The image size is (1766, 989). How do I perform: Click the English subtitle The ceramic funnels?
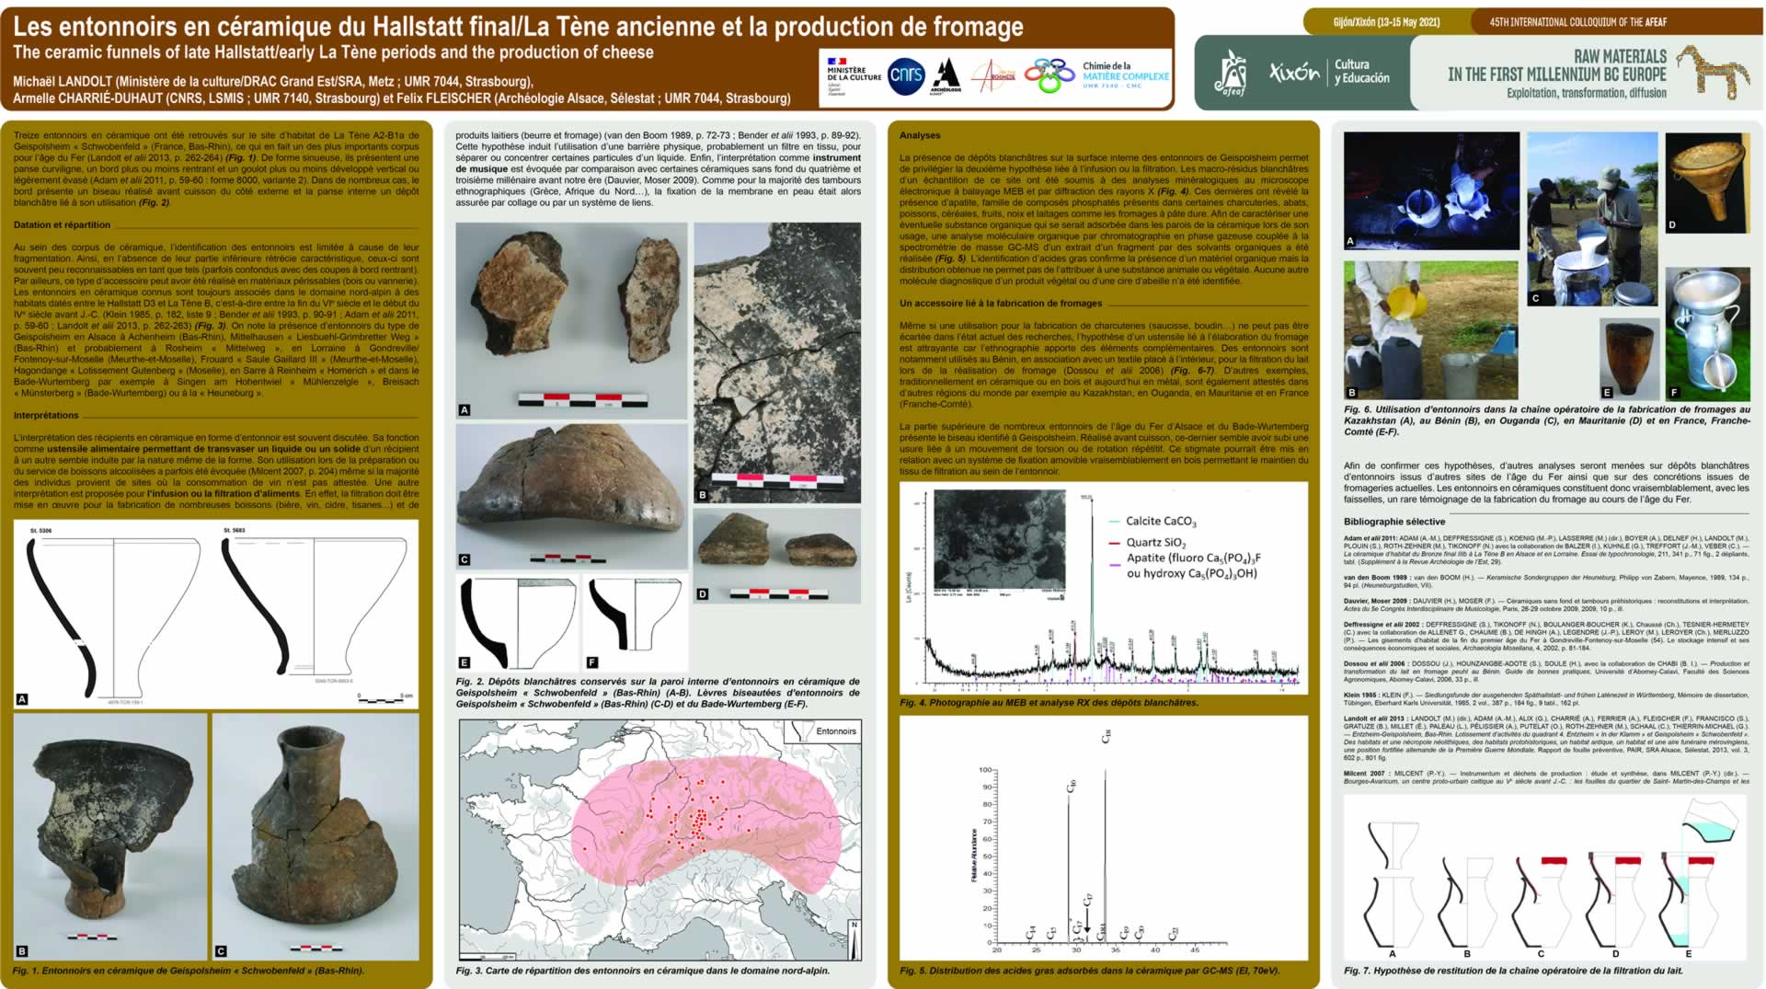[x=333, y=52]
